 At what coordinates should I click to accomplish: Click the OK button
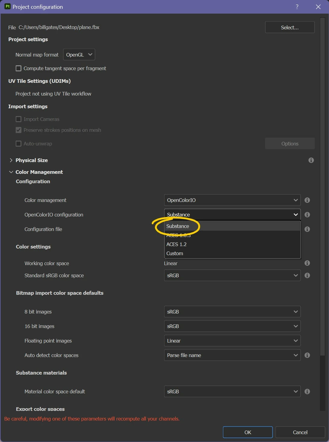click(x=248, y=432)
